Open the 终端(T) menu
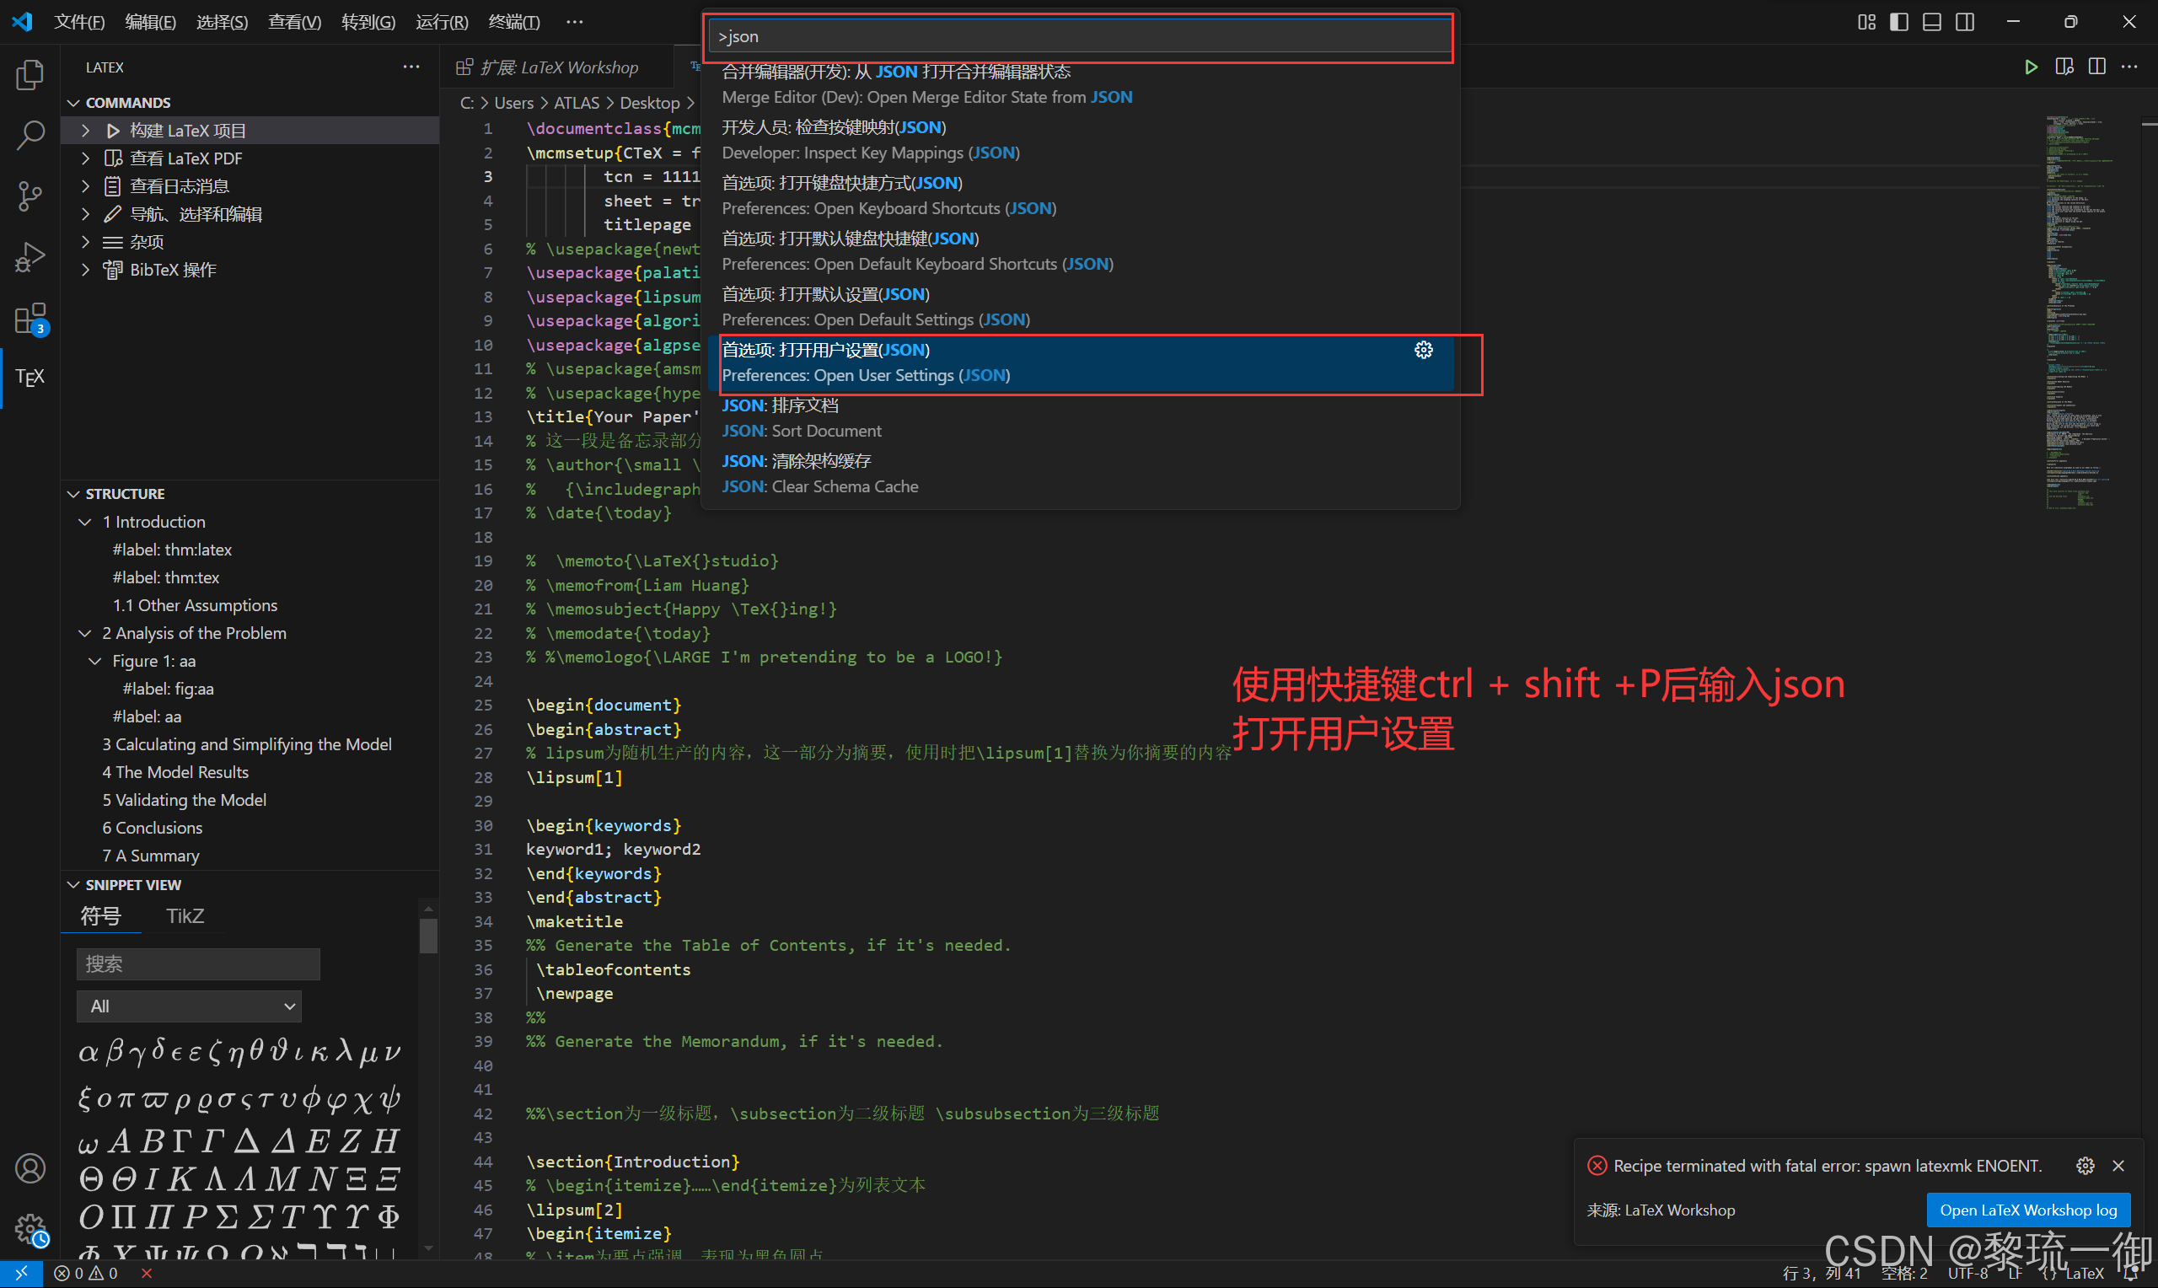2158x1288 pixels. pyautogui.click(x=513, y=22)
